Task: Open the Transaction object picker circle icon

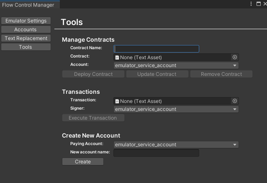Action: (235, 101)
